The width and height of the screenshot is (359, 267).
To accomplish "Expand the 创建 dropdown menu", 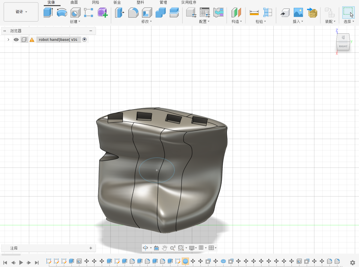I will point(75,21).
